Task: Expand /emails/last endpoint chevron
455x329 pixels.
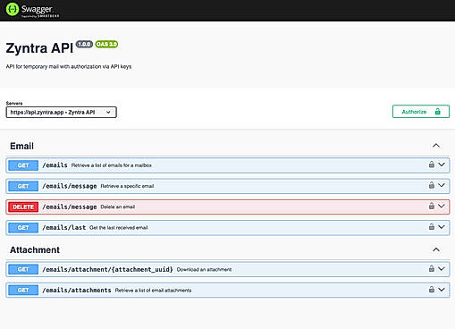Action: (442, 227)
